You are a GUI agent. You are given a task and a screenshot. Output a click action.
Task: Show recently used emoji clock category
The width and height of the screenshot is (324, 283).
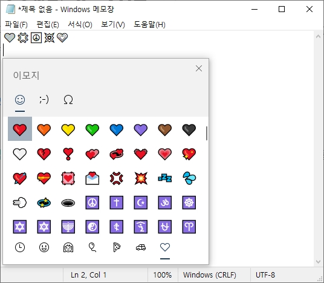[x=20, y=247]
